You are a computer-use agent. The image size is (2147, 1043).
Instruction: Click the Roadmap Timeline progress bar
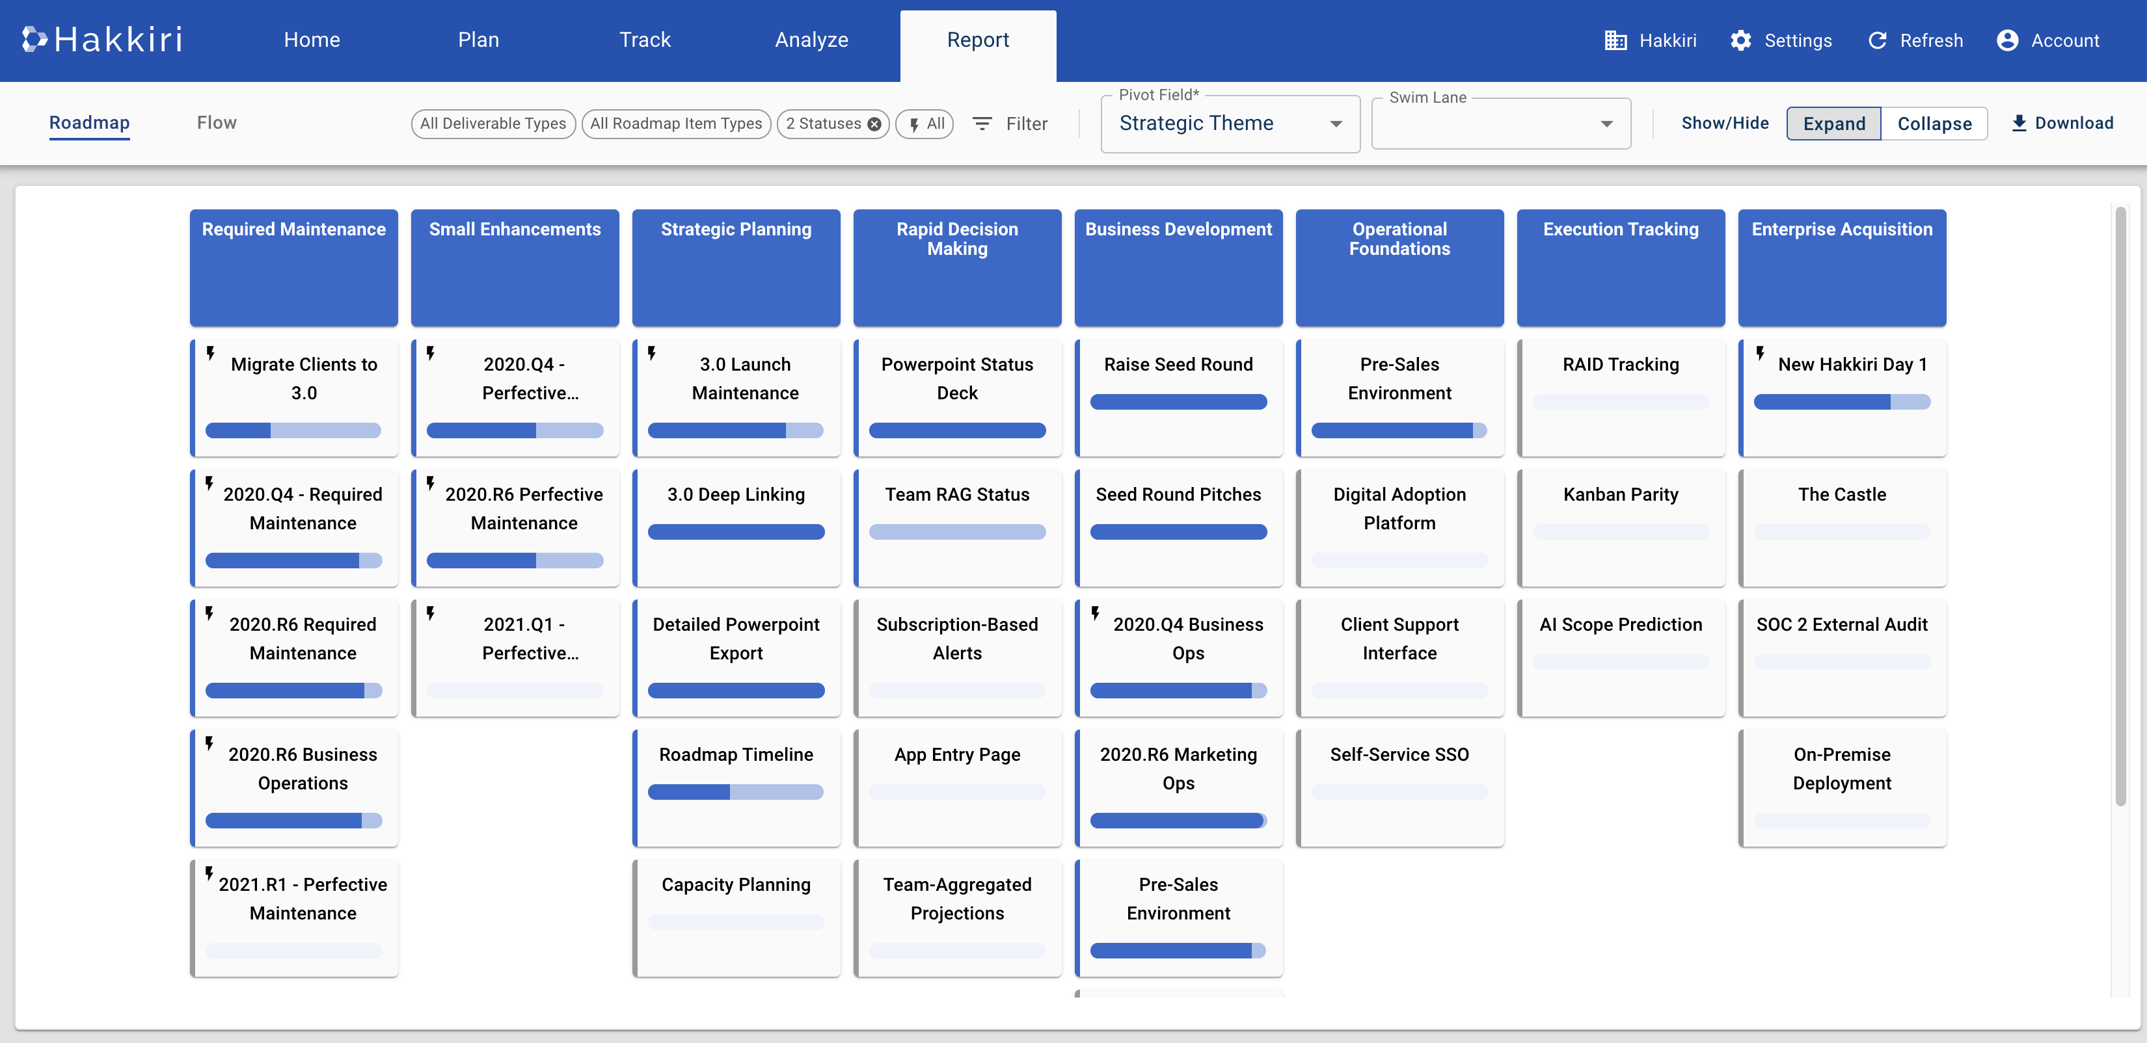pos(735,791)
